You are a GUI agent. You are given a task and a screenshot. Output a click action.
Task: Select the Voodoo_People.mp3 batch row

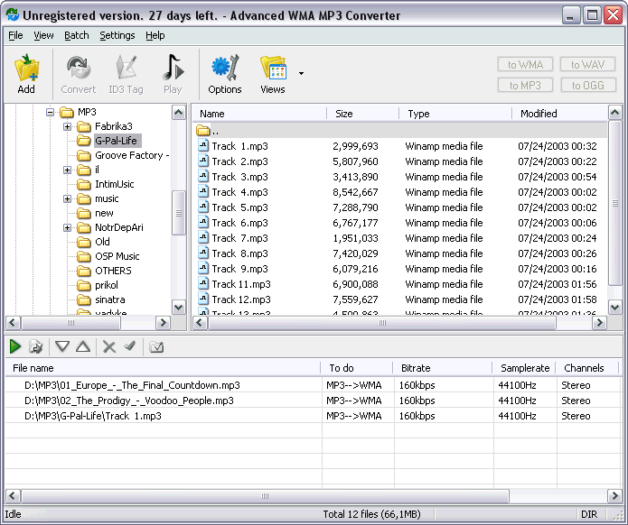point(313,401)
